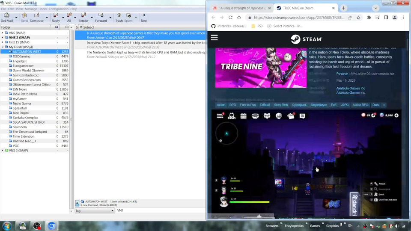Open the Steam hamburger menu

[214, 38]
